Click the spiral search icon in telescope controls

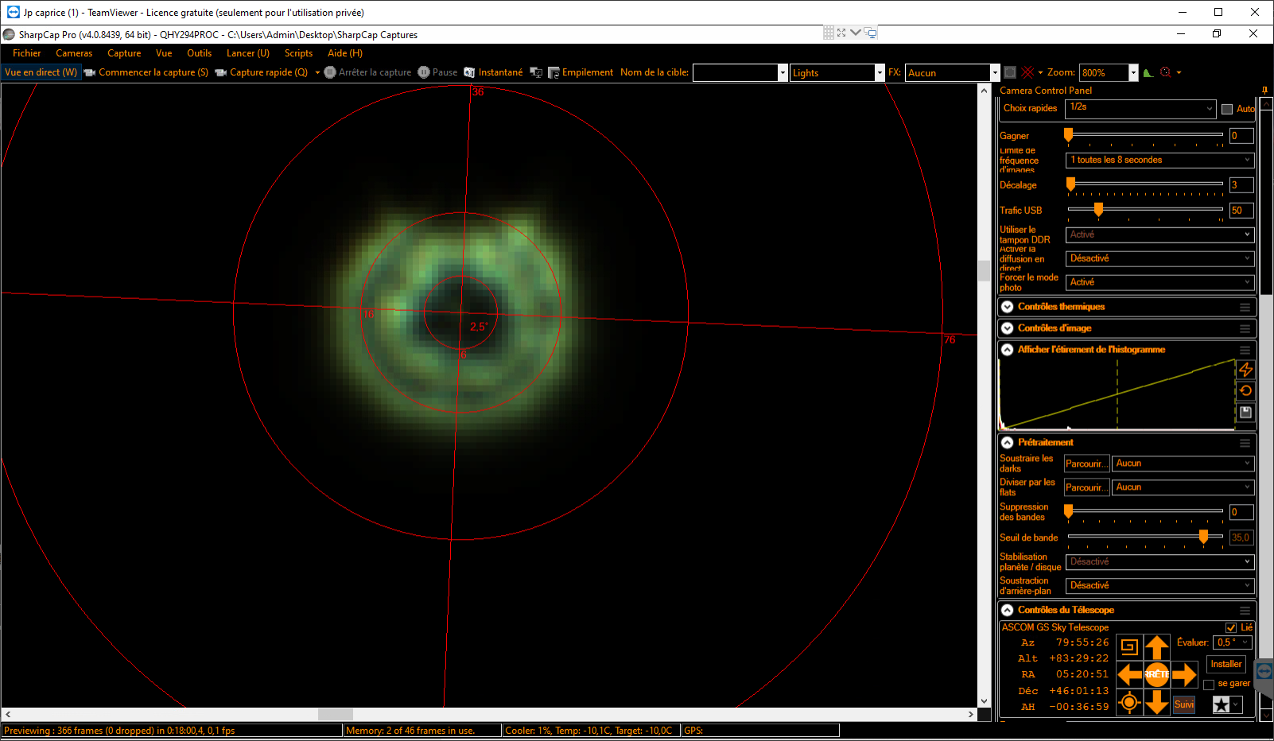pyautogui.click(x=1129, y=646)
